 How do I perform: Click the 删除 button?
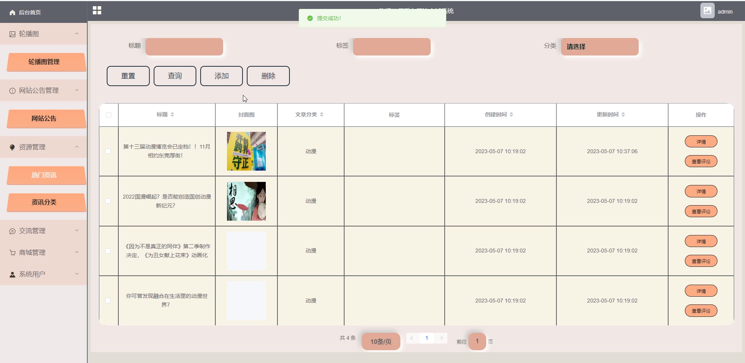[x=268, y=76]
